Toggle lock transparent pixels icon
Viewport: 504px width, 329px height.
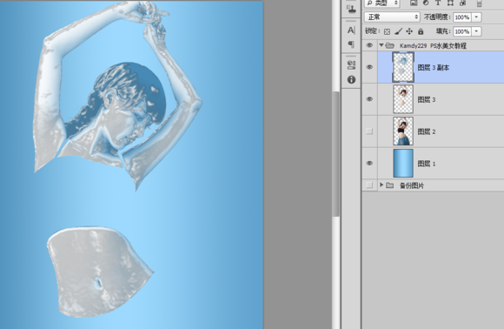pyautogui.click(x=387, y=31)
